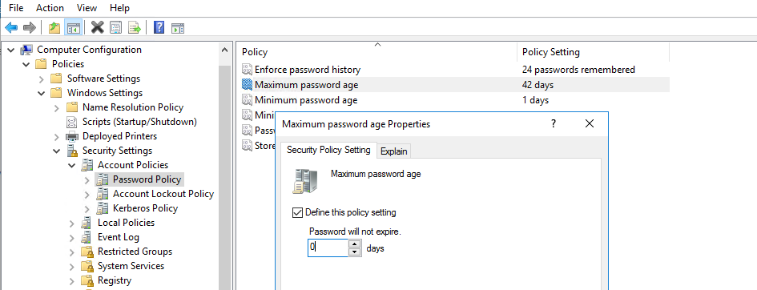The width and height of the screenshot is (757, 290).
Task: Select the Password Policy tree item
Action: [147, 179]
